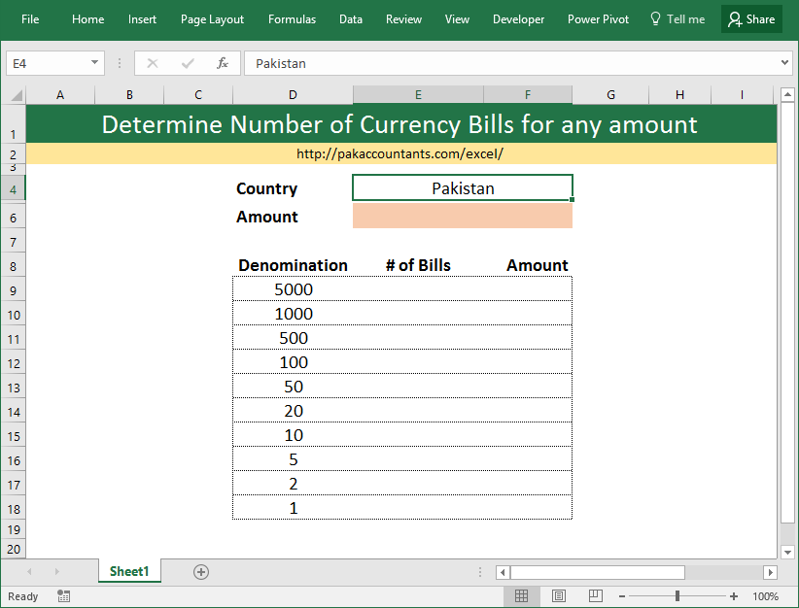799x608 pixels.
Task: Select row 9 header
Action: pyautogui.click(x=14, y=290)
